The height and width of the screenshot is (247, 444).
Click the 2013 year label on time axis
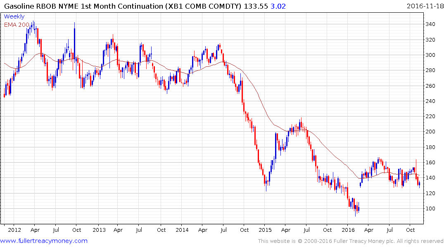(x=99, y=230)
